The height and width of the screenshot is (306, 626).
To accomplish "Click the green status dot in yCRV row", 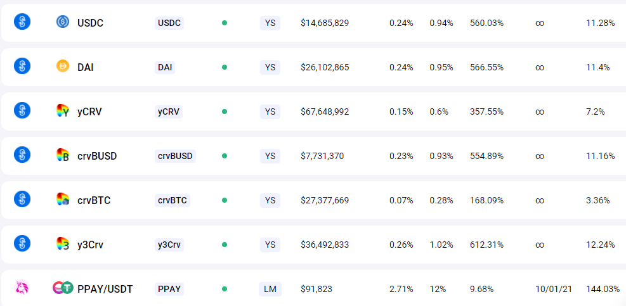I will pos(225,112).
